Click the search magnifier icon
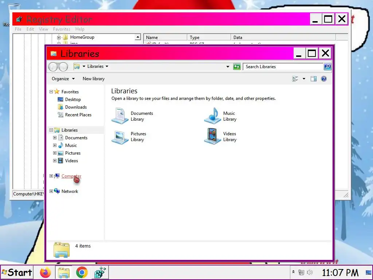 pyautogui.click(x=327, y=67)
